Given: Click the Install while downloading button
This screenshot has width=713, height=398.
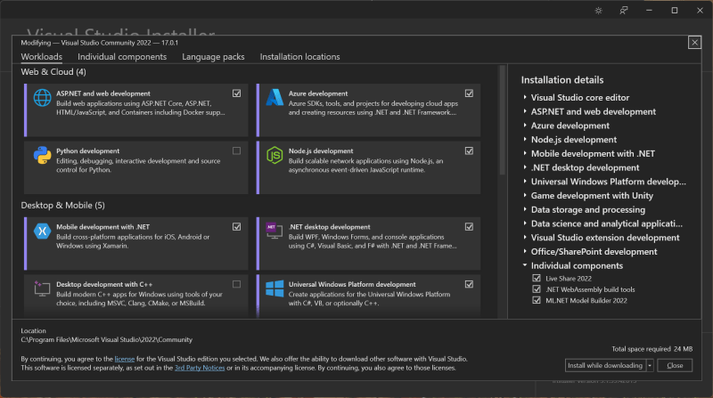Looking at the screenshot, I should point(605,365).
